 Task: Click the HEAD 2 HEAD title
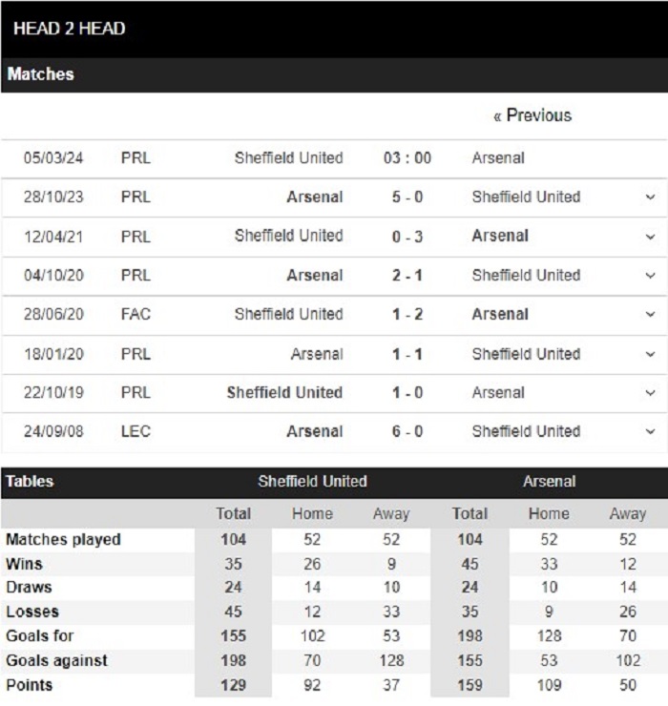pyautogui.click(x=70, y=29)
